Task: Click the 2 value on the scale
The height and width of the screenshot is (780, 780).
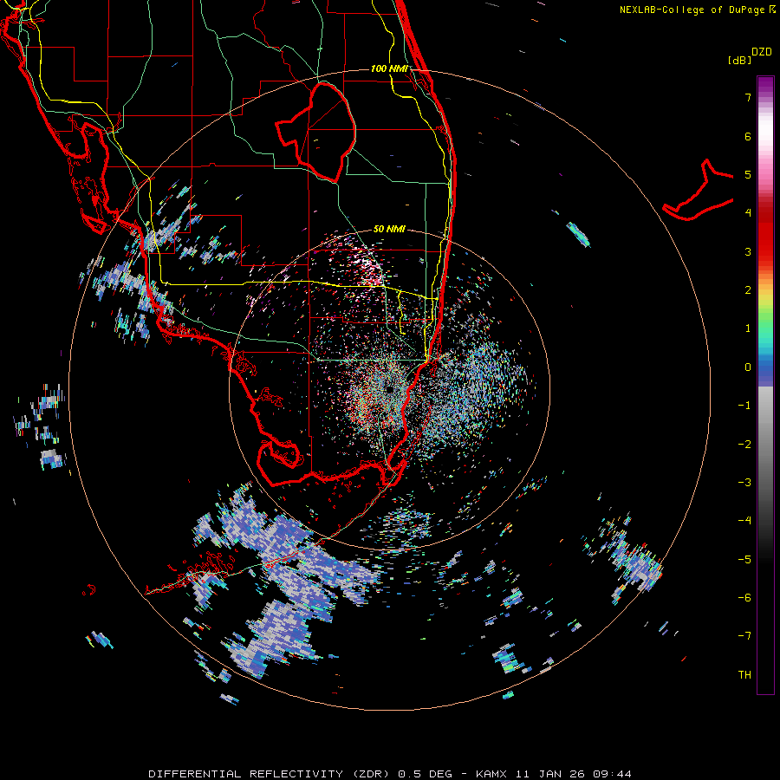Action: pos(748,290)
